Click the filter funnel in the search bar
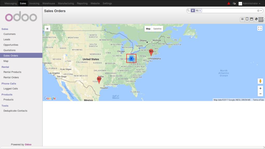The width and height of the screenshot is (265, 149). pos(193,10)
